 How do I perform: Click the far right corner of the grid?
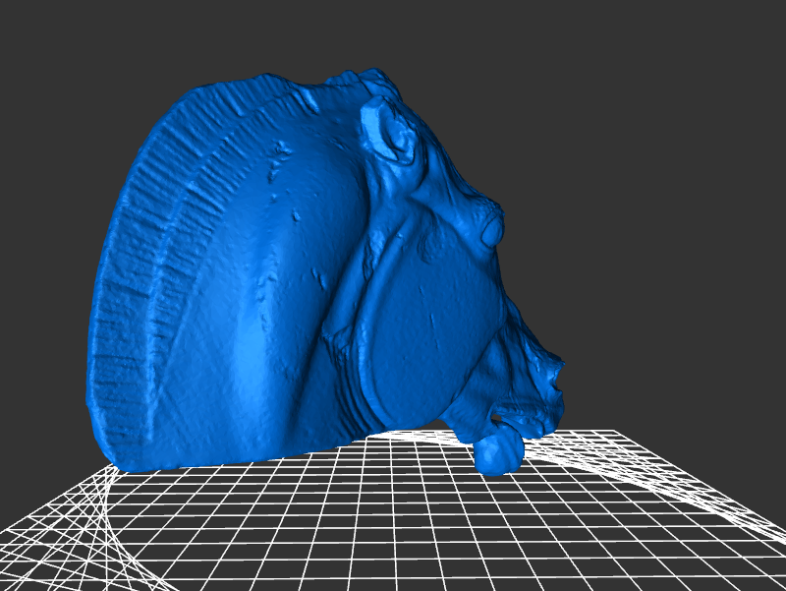click(x=776, y=536)
